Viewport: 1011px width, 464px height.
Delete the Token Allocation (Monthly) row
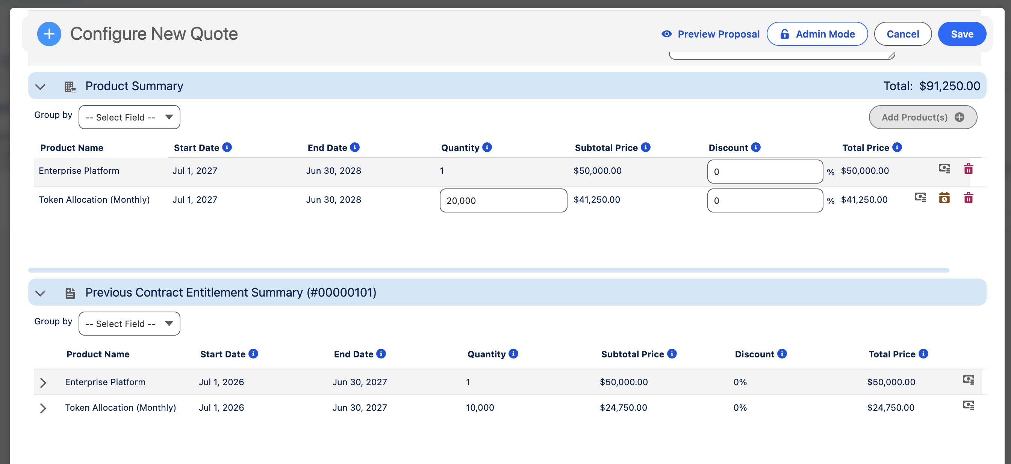[968, 197]
